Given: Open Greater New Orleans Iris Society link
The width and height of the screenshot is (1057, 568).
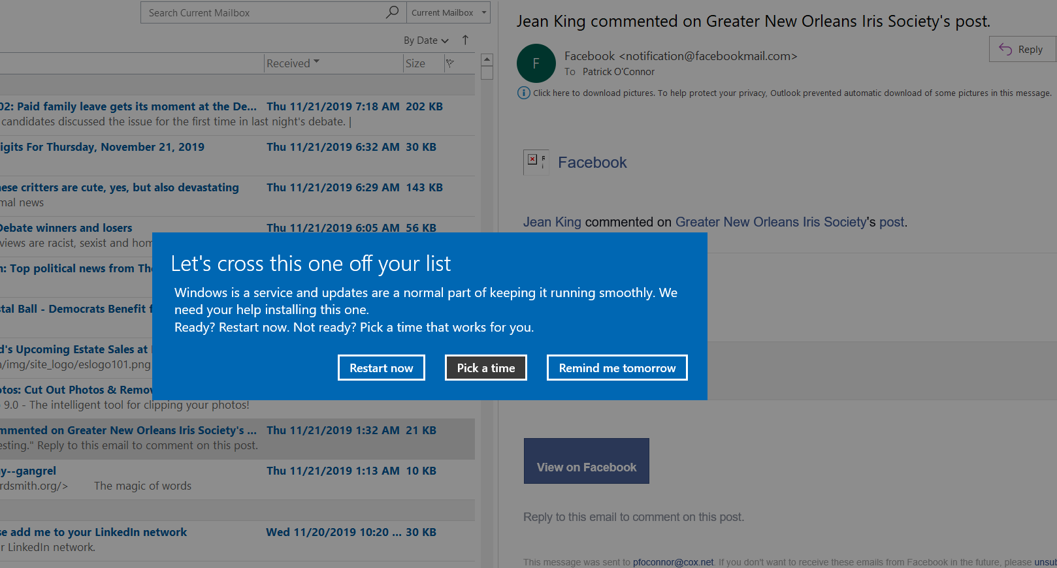Looking at the screenshot, I should pos(771,222).
